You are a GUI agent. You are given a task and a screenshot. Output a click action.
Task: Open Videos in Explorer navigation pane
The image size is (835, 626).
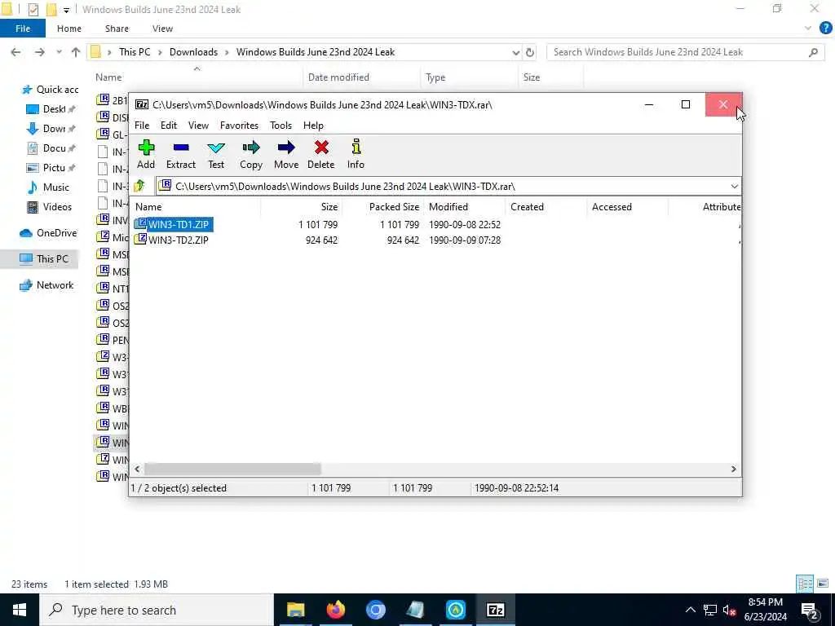[x=49, y=207]
